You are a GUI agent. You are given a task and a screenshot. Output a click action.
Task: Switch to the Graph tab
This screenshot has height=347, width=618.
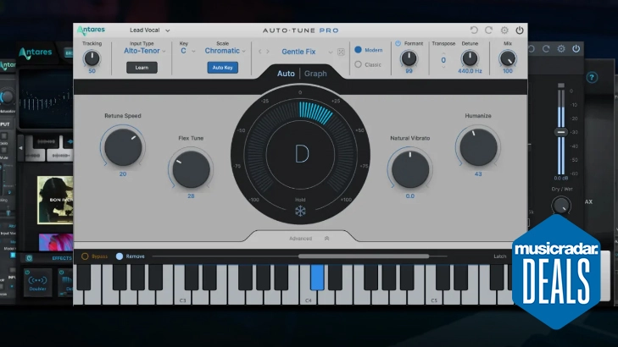(315, 74)
